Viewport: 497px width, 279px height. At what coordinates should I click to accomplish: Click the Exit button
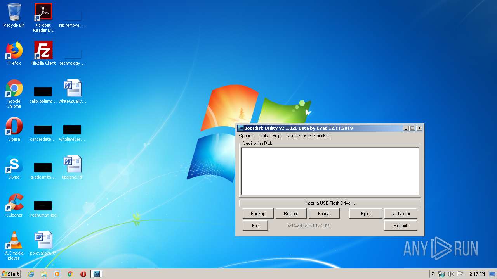(x=255, y=226)
